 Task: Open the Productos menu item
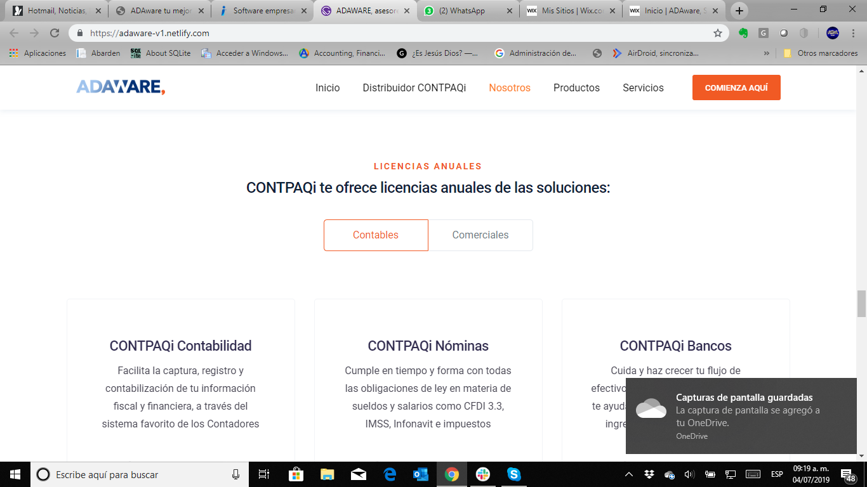[576, 88]
